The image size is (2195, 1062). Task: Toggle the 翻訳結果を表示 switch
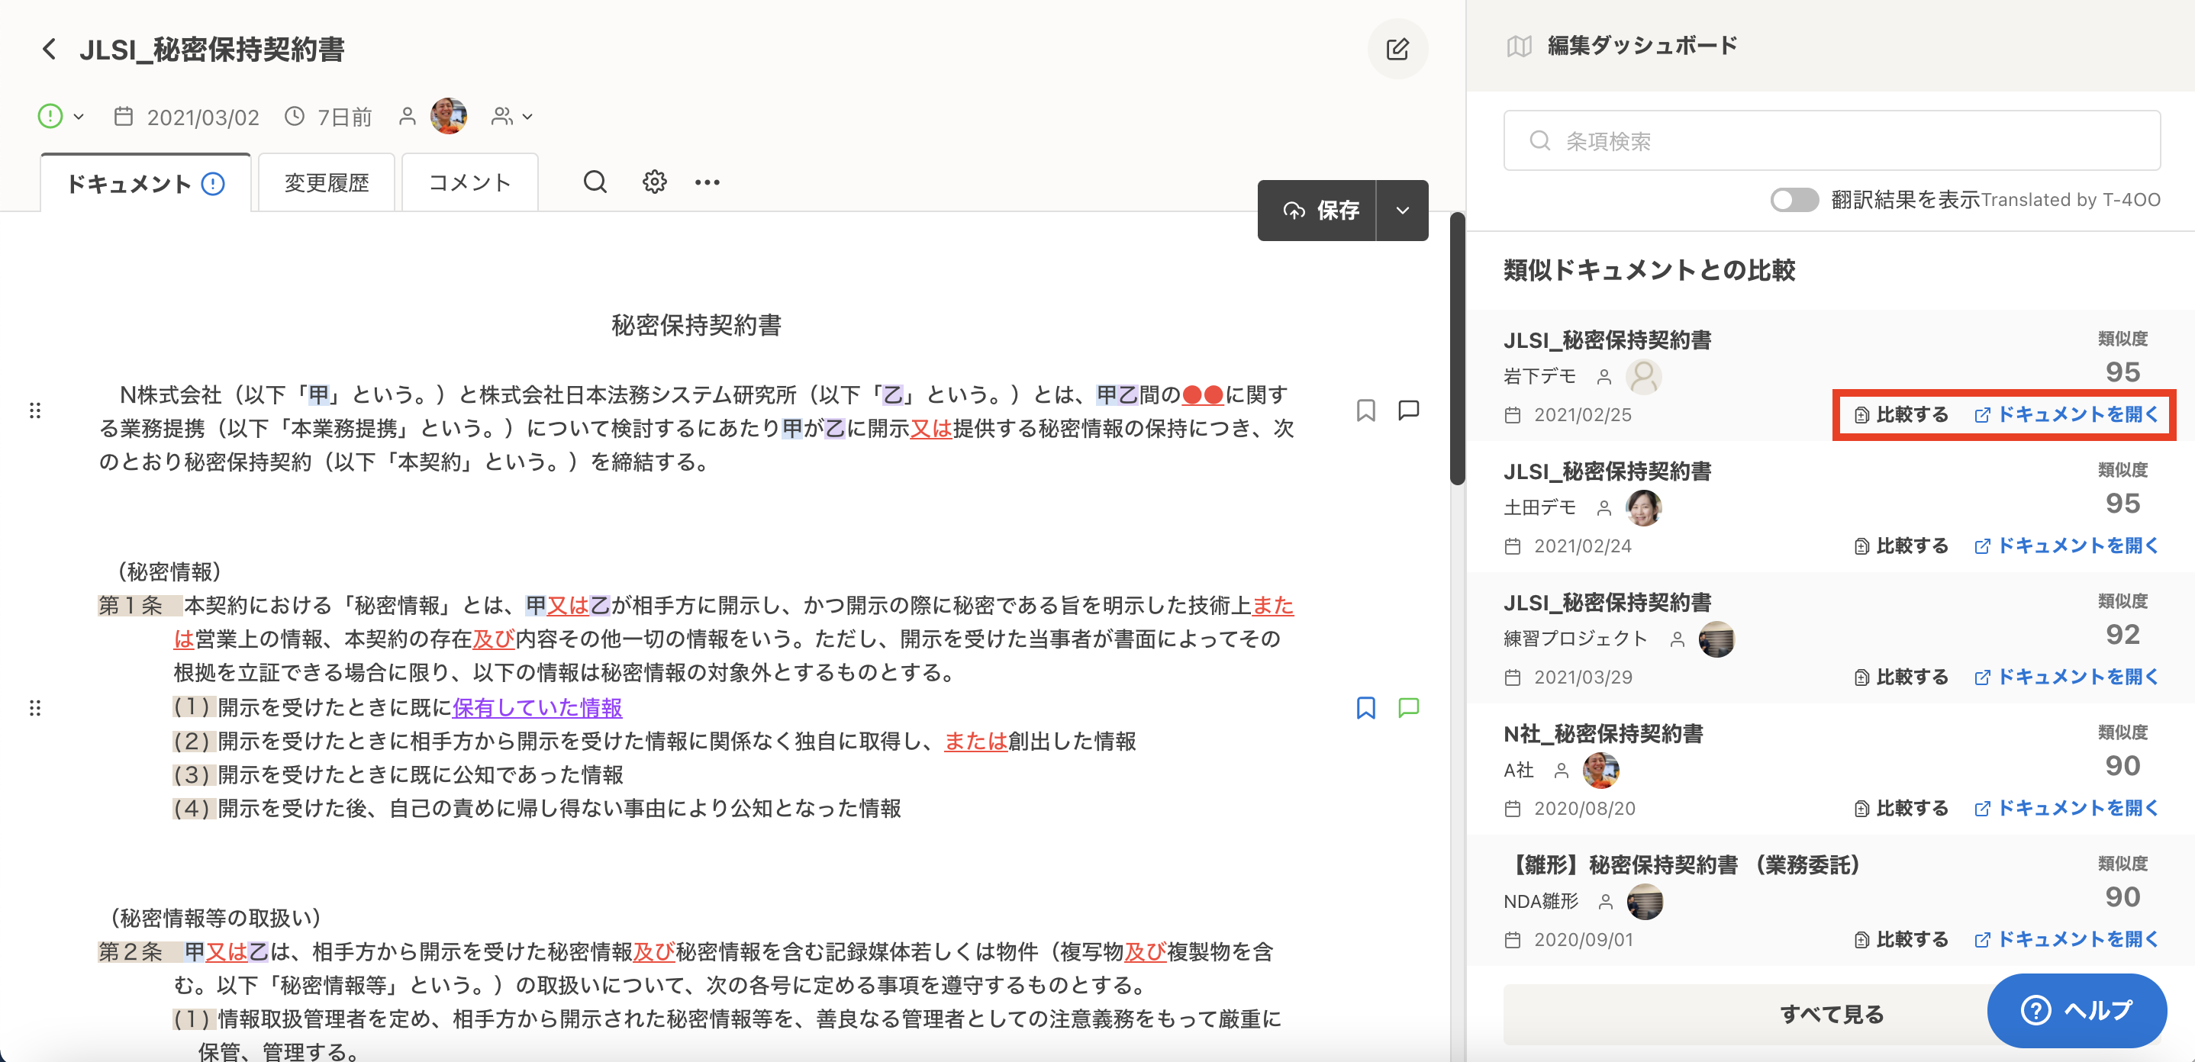[x=1793, y=200]
